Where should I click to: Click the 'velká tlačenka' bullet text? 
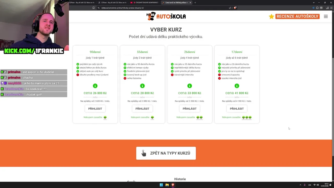[x=134, y=78]
